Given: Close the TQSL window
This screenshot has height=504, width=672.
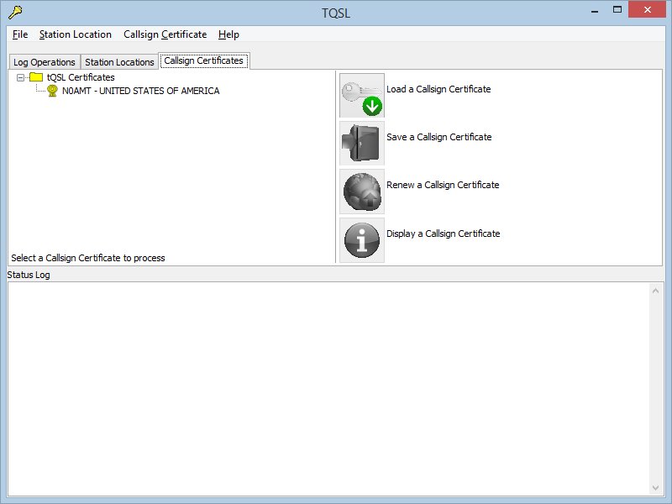Looking at the screenshot, I should (647, 10).
